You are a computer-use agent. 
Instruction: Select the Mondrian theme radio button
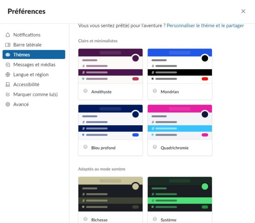point(155,91)
